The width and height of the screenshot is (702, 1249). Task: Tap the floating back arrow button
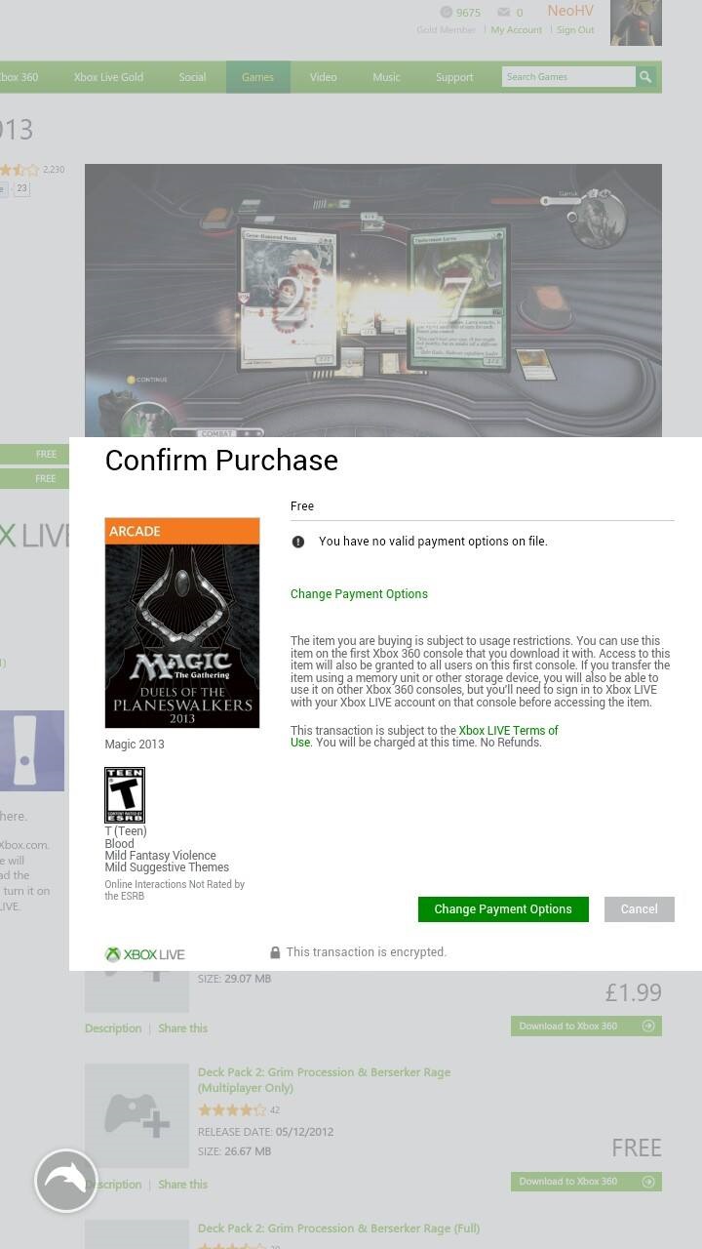(66, 1181)
